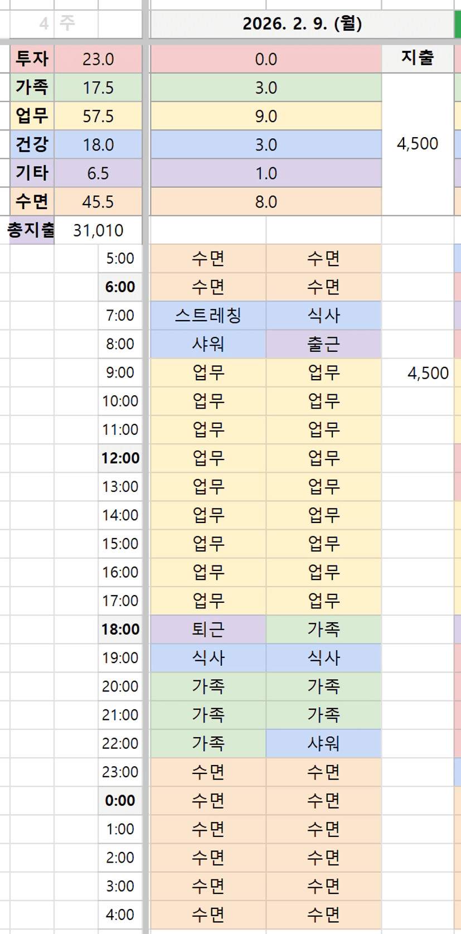Click the daily 9.0 업무 hours cell
461x934 pixels.
266,116
